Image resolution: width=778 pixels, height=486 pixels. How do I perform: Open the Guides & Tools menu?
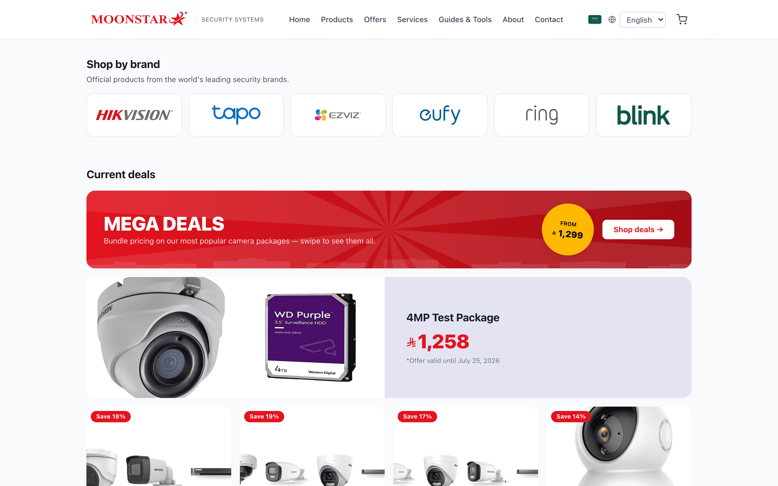pos(465,20)
